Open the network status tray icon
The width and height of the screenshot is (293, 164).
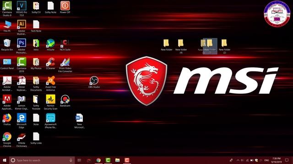pos(247,160)
